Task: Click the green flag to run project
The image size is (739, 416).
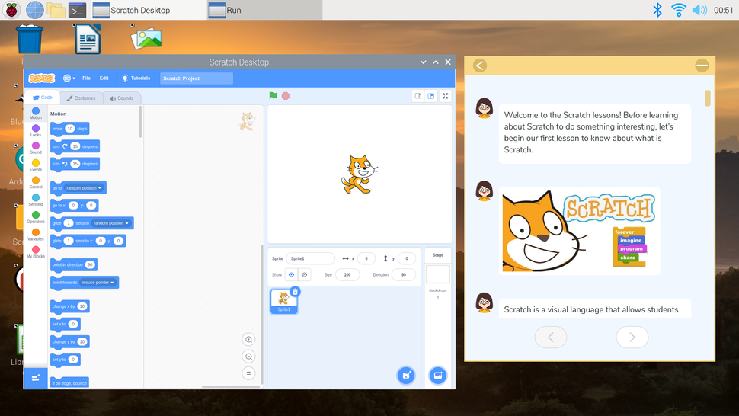Action: [x=273, y=96]
